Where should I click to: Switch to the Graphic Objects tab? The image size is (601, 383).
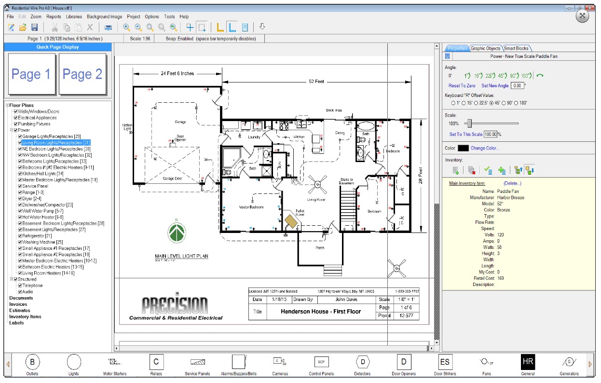tap(485, 48)
